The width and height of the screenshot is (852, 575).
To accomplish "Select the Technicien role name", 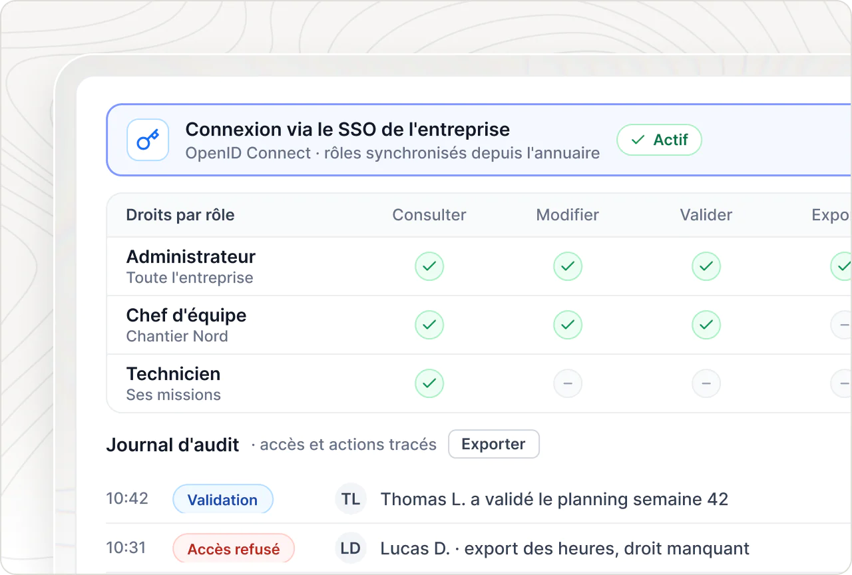I will 173,373.
